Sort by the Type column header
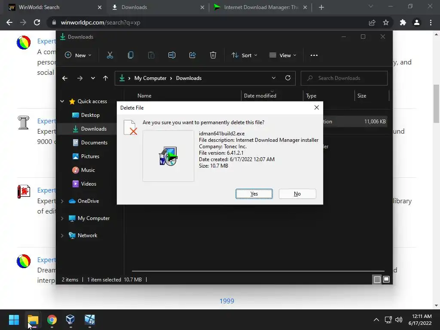The height and width of the screenshot is (330, 440). (x=311, y=96)
